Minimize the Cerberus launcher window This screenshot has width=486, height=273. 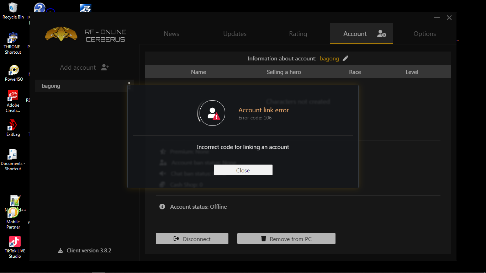(x=437, y=18)
